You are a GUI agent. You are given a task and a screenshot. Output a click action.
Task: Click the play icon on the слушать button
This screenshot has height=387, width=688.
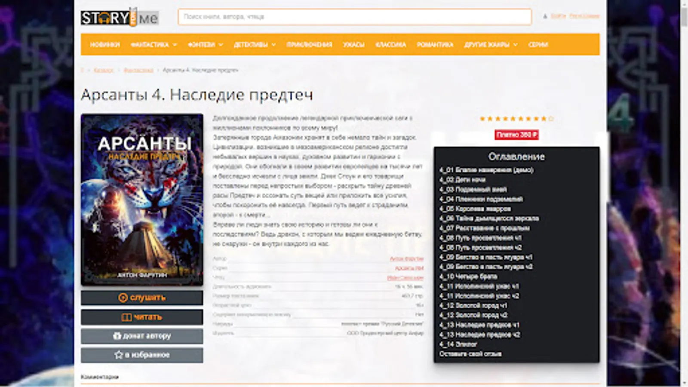click(x=123, y=298)
